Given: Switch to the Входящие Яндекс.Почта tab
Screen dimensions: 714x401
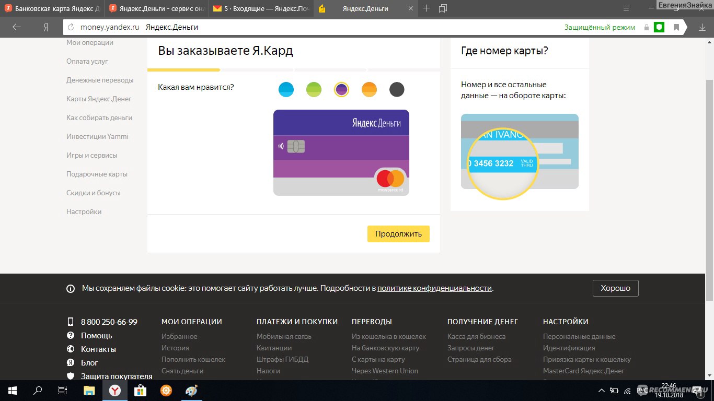Looking at the screenshot, I should tap(261, 8).
